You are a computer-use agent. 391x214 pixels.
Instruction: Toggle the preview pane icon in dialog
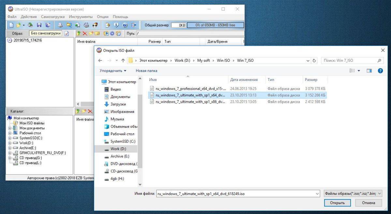[x=369, y=71]
